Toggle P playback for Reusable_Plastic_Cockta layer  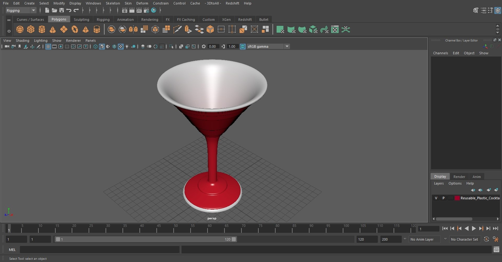(x=443, y=198)
